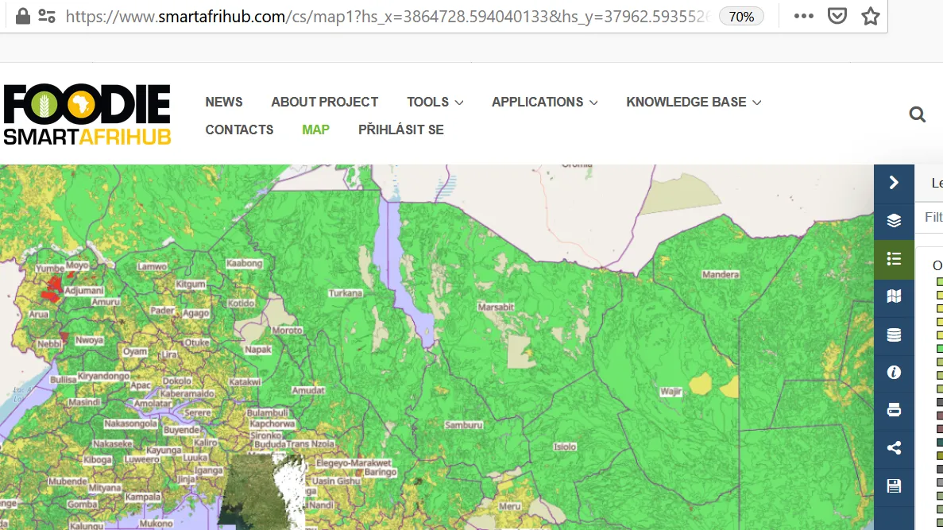Open the print map tool
The image size is (943, 530).
(894, 410)
